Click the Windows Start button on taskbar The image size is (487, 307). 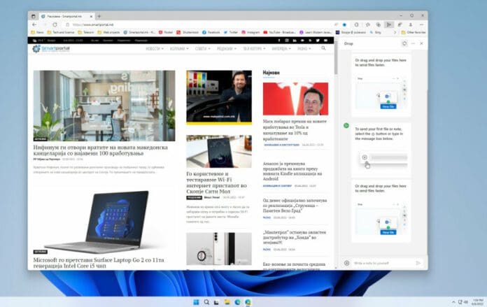click(187, 302)
